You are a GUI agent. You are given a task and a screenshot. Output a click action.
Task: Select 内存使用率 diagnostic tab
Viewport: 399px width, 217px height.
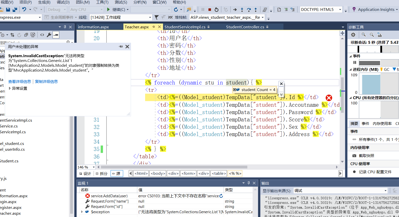click(x=382, y=123)
